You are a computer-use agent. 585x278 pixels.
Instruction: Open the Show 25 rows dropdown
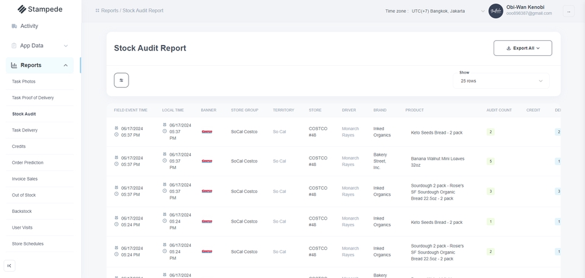pyautogui.click(x=501, y=81)
